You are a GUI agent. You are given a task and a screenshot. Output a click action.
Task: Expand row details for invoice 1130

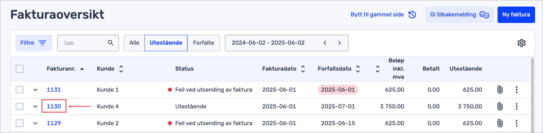35,106
